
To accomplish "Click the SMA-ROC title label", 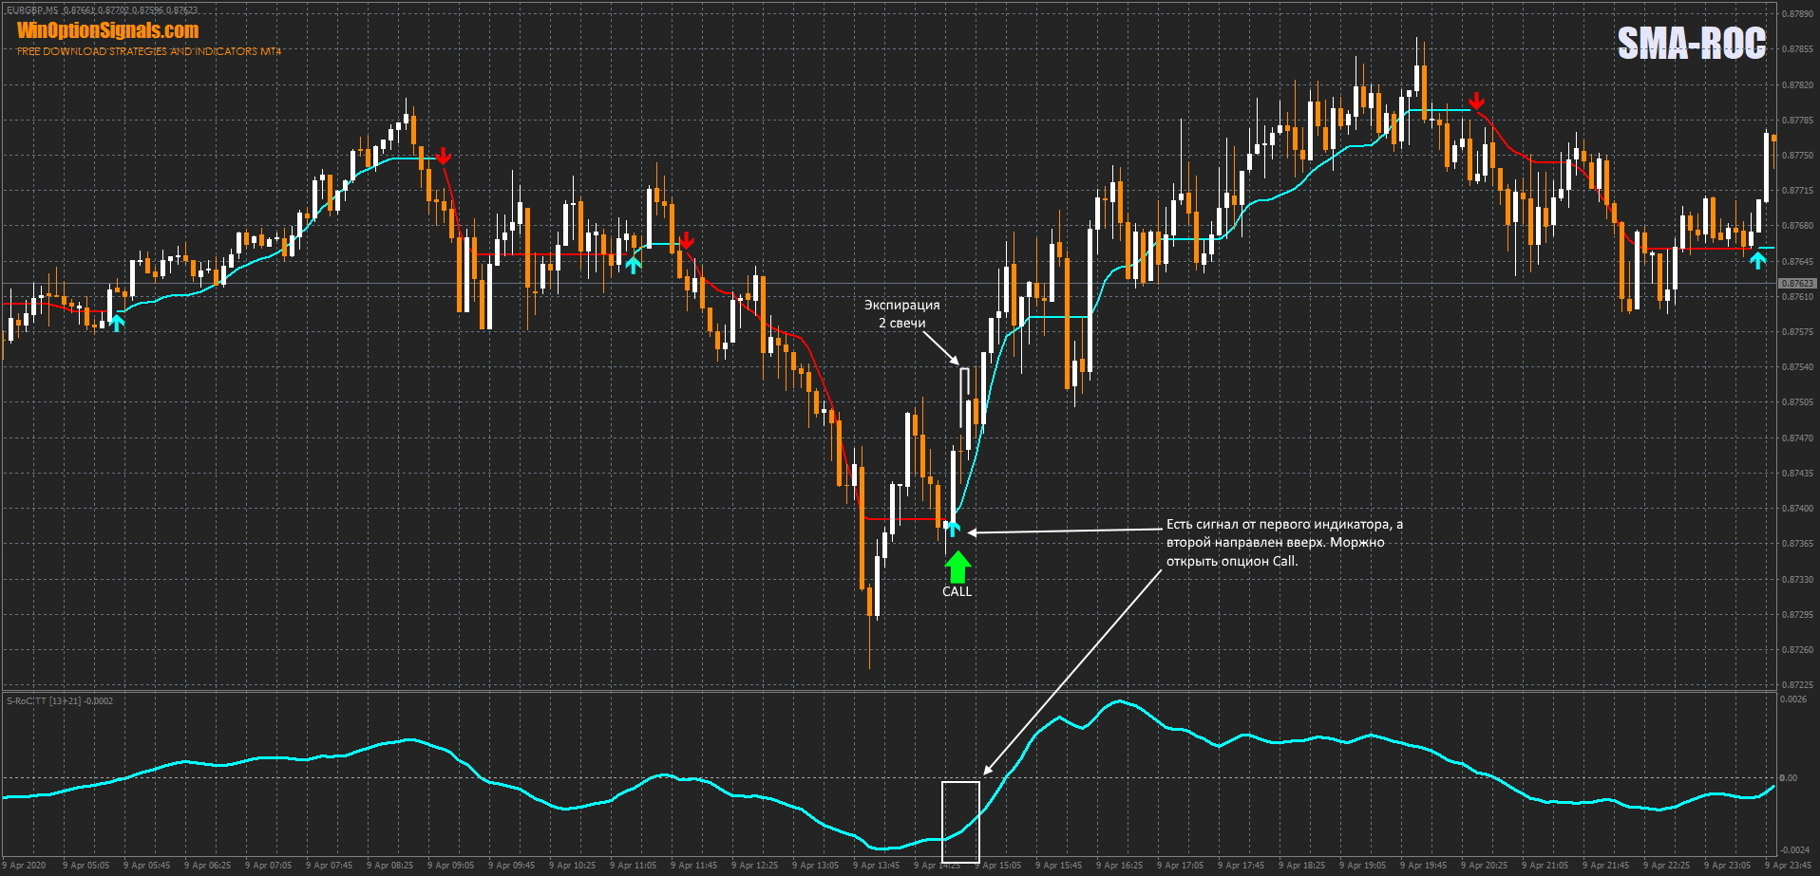I will [1691, 44].
